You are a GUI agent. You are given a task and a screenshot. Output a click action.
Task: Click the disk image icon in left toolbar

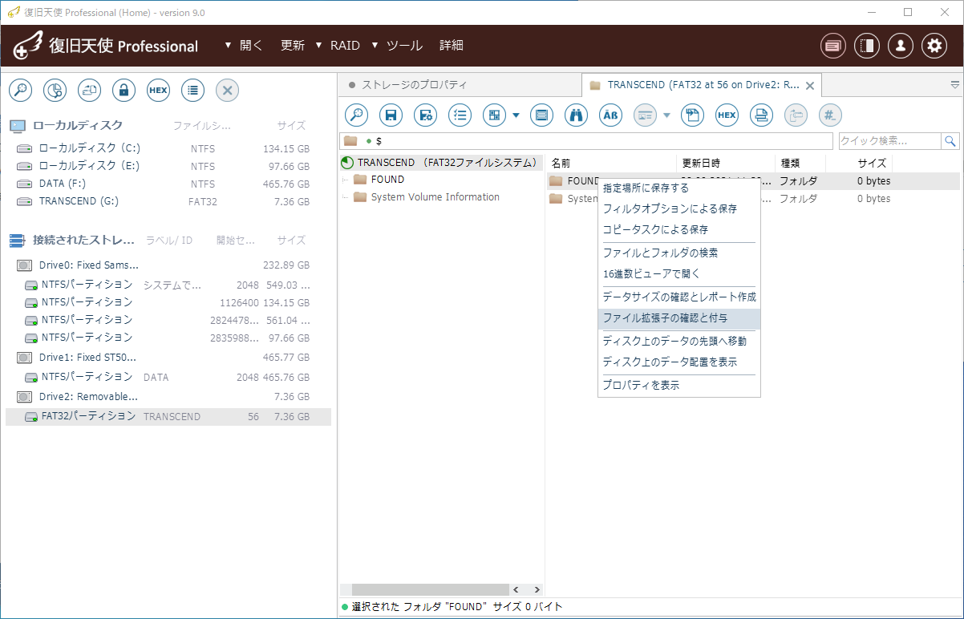pyautogui.click(x=89, y=91)
